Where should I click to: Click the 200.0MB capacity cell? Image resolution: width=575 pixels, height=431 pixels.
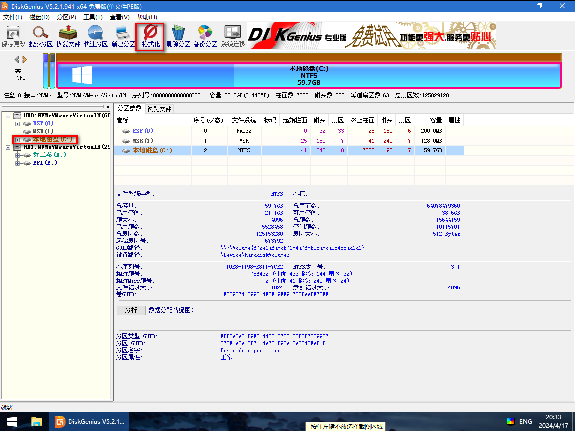pos(431,131)
